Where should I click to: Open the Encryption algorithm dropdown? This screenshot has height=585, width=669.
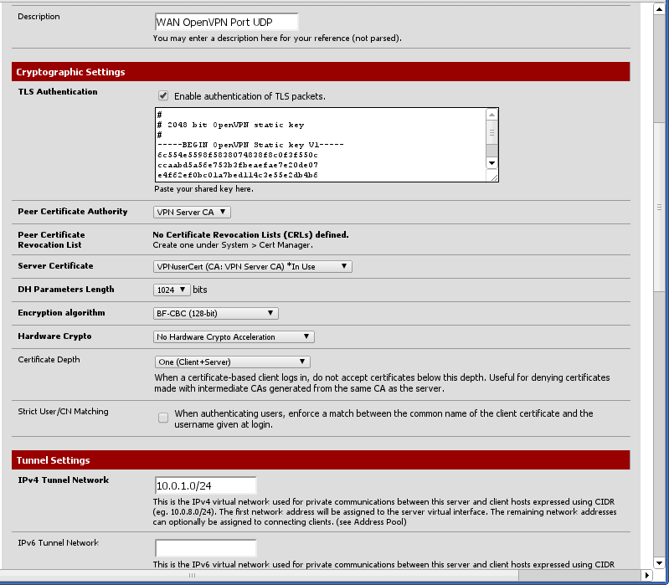(x=216, y=313)
